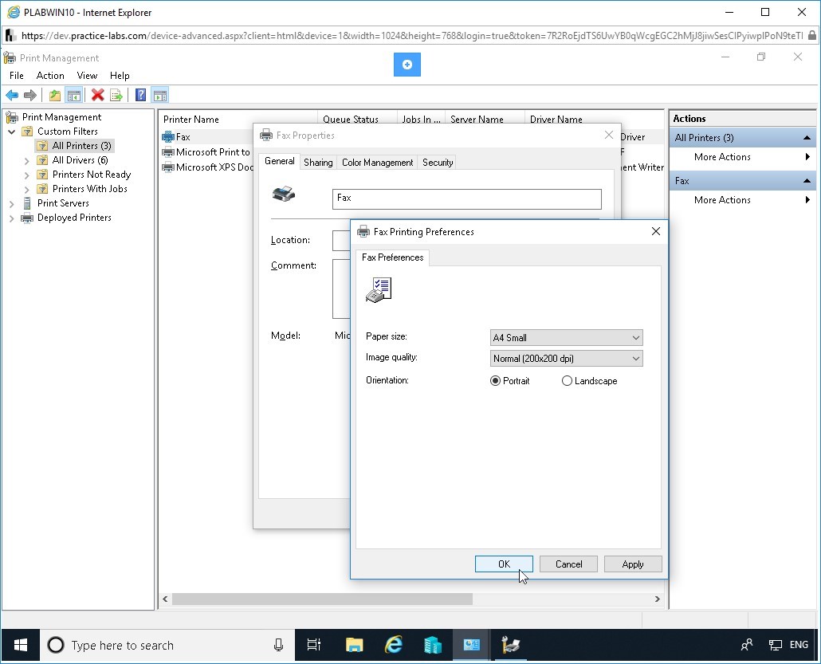The height and width of the screenshot is (664, 821).
Task: Click the Type here to search box
Action: point(167,645)
